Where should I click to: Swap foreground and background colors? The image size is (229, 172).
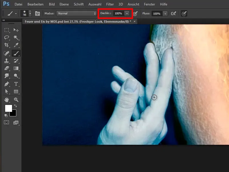pyautogui.click(x=15, y=105)
